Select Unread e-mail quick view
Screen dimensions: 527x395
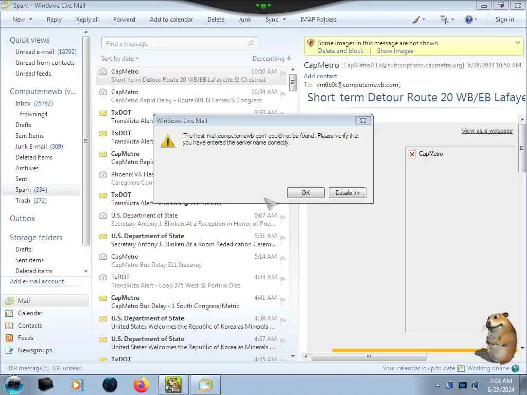46,52
